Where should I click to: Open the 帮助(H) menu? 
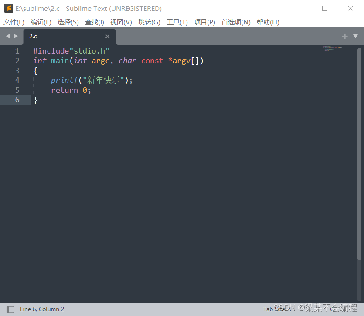(268, 22)
